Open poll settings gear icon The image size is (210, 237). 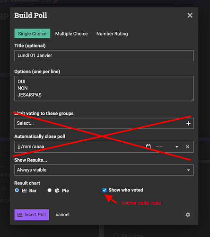(x=188, y=215)
